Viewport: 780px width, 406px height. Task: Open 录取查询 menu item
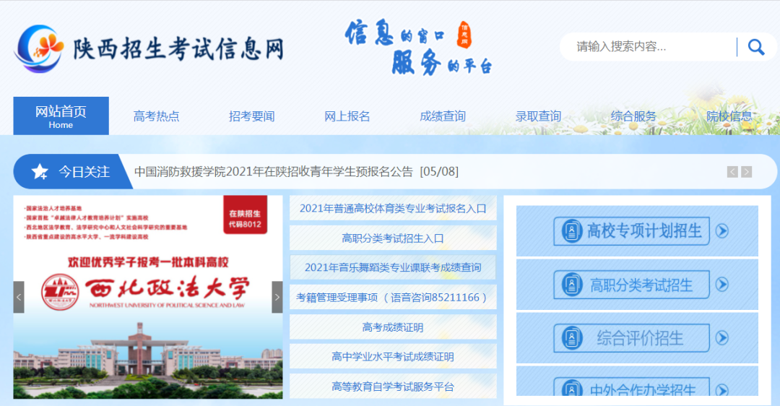pyautogui.click(x=538, y=116)
